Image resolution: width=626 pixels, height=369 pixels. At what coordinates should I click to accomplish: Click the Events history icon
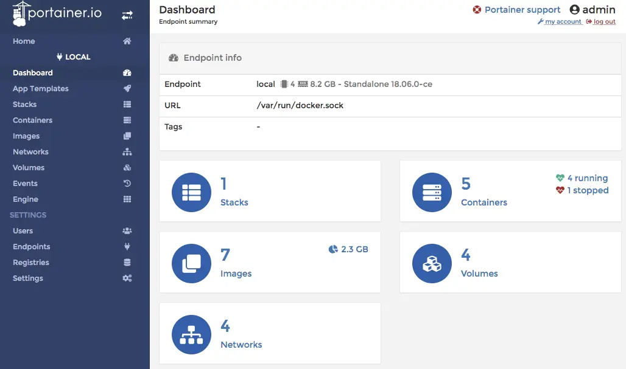point(127,184)
